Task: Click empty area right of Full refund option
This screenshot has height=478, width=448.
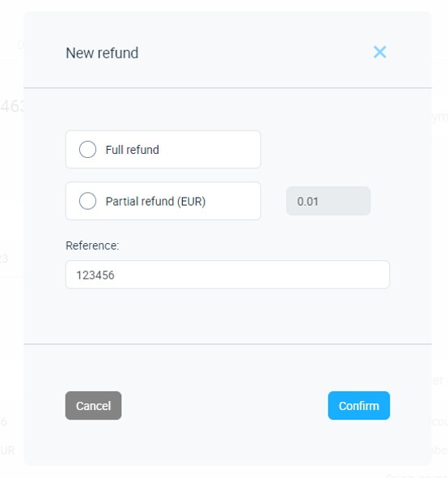Action: click(326, 149)
